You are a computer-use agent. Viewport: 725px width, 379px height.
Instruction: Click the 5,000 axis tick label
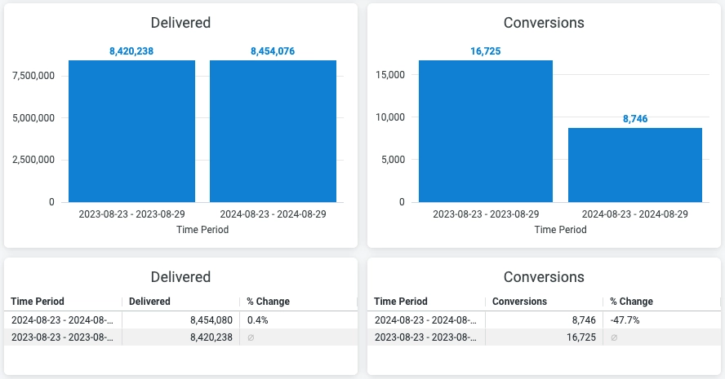(x=393, y=160)
